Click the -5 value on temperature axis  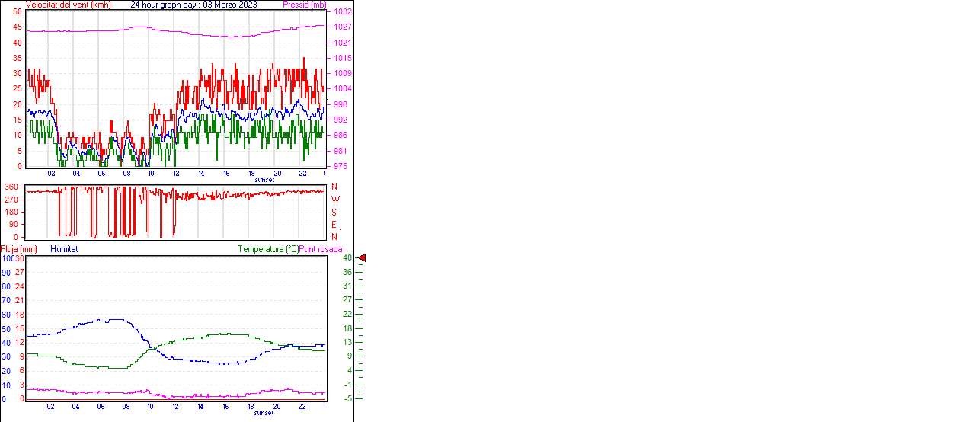(347, 398)
